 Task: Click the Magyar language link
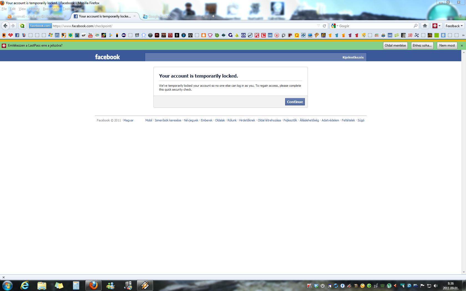[x=128, y=120]
